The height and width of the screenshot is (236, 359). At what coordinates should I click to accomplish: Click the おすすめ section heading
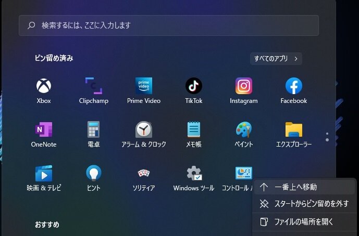(x=47, y=225)
